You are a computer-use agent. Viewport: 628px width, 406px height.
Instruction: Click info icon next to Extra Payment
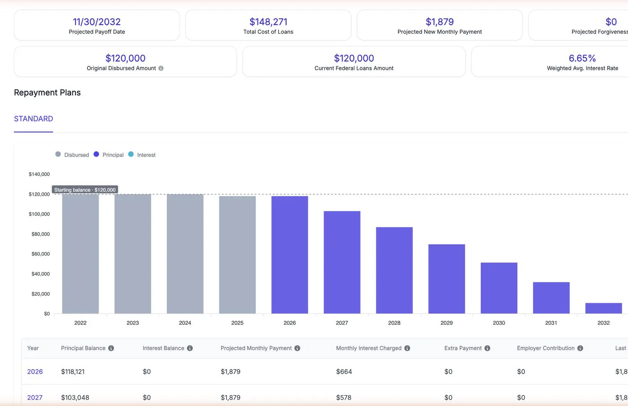(x=487, y=348)
